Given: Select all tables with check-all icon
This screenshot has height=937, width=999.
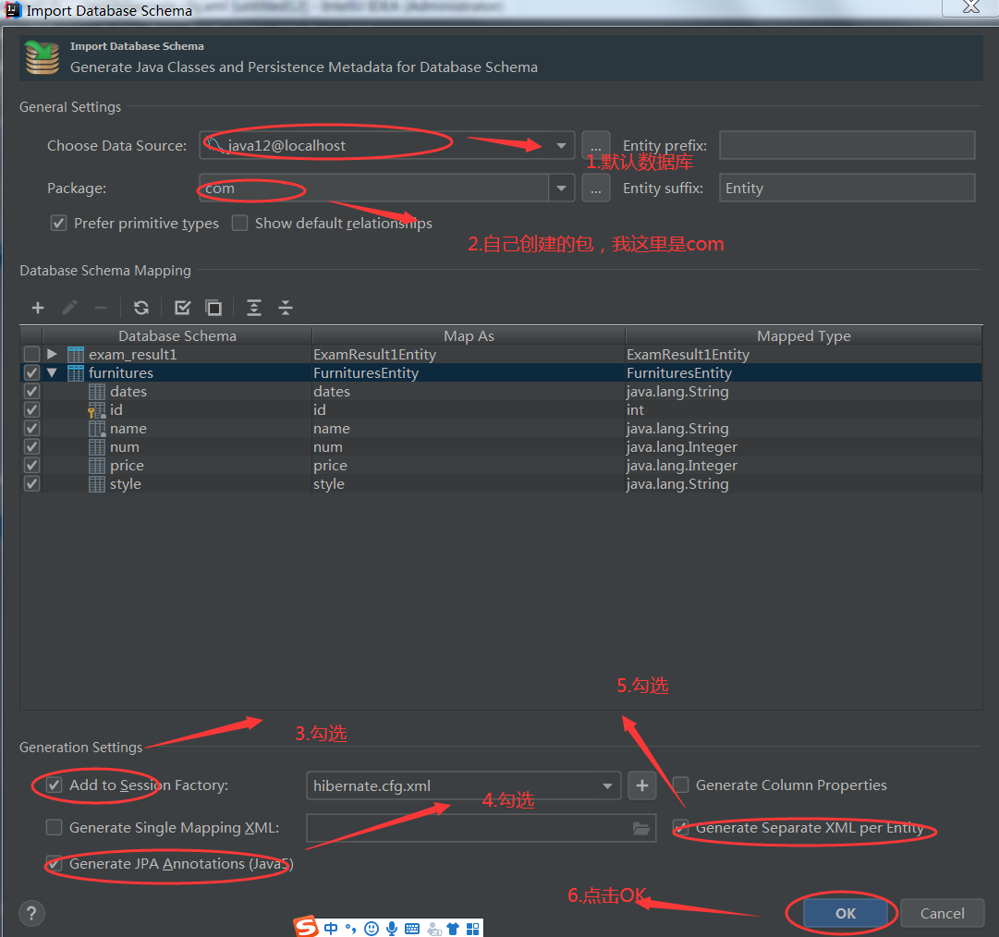Looking at the screenshot, I should (x=183, y=309).
